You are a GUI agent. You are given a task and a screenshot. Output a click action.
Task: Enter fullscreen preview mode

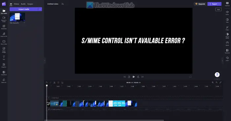click(x=190, y=77)
